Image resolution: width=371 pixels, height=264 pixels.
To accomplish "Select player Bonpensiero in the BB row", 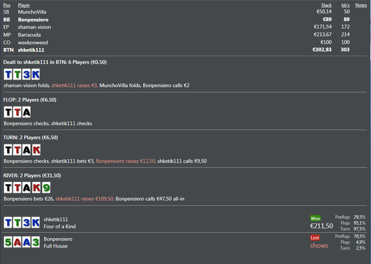I will (x=32, y=19).
